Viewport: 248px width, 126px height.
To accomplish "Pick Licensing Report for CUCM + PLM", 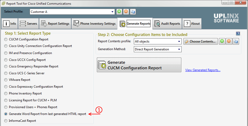I will click(30, 100).
